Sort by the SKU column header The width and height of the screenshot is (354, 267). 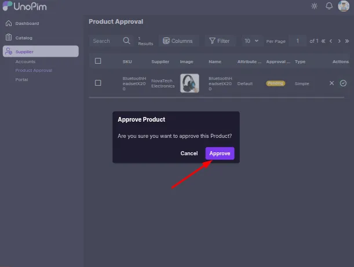point(127,61)
